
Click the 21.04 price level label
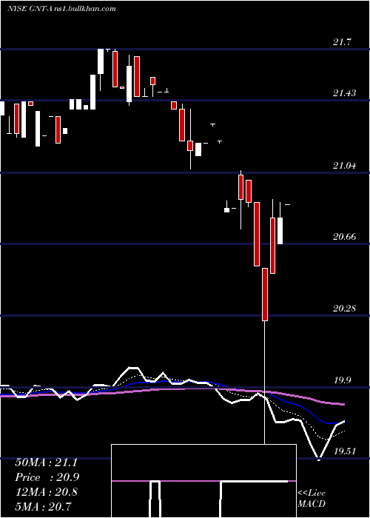click(345, 166)
